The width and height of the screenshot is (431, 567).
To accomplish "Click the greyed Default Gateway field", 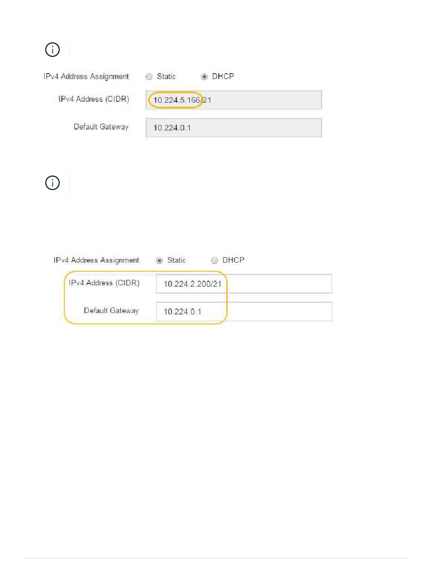I will tap(234, 128).
